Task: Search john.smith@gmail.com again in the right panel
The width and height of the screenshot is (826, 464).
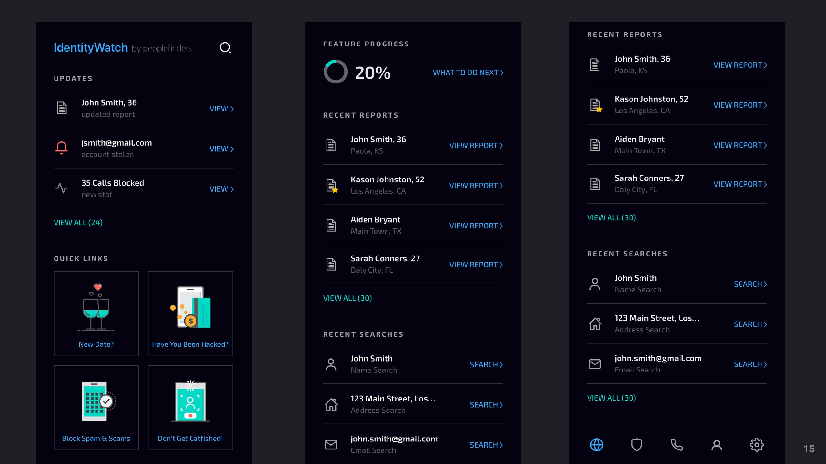Action: click(x=750, y=364)
